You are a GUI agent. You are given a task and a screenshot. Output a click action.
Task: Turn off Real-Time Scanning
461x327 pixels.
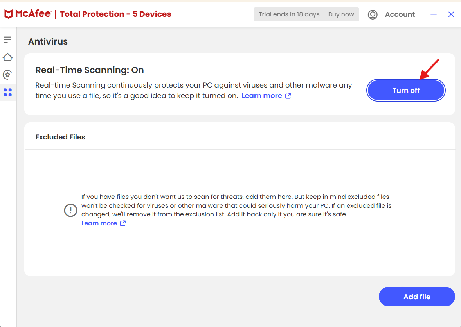click(406, 90)
